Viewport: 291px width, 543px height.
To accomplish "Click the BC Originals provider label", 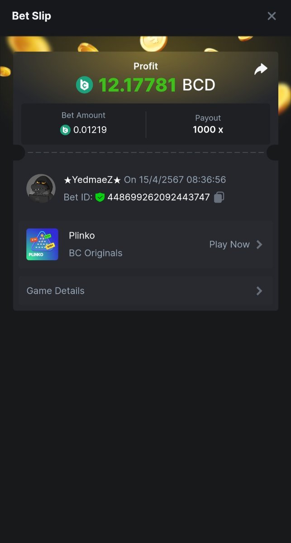I will (95, 253).
